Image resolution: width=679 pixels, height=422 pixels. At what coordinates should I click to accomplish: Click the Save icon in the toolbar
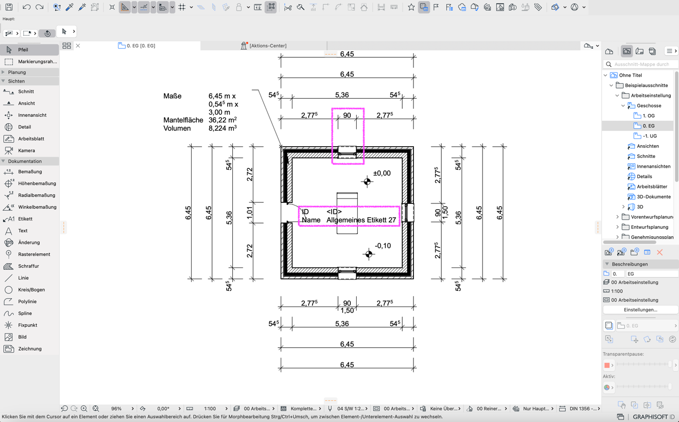point(9,7)
